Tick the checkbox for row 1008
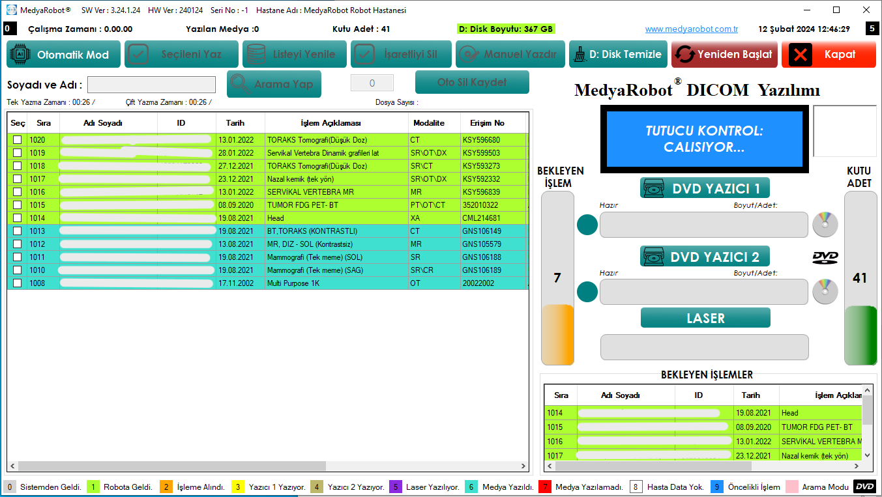The width and height of the screenshot is (882, 497). tap(17, 283)
